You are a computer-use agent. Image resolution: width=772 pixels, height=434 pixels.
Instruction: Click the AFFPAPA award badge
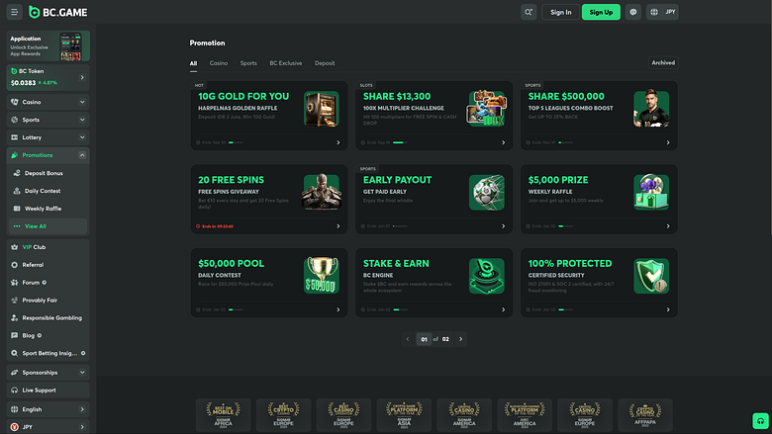click(x=645, y=415)
